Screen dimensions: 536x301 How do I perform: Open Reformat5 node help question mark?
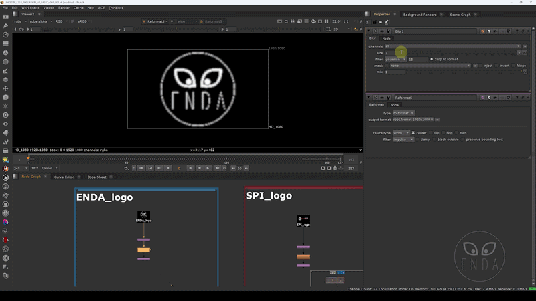point(517,98)
